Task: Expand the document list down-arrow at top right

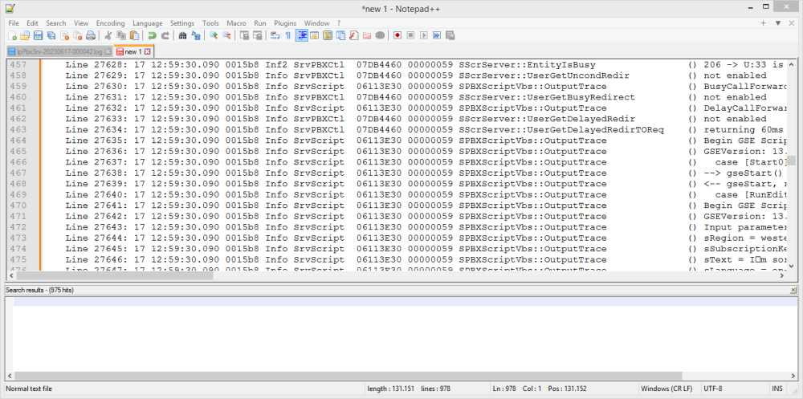Action: click(x=778, y=23)
